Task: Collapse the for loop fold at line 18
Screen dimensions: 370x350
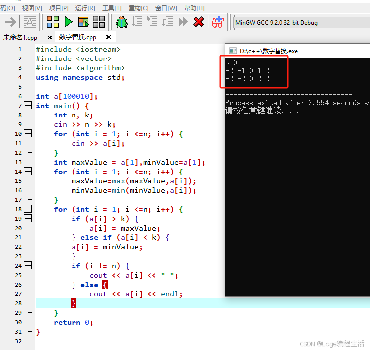Action: [28, 209]
